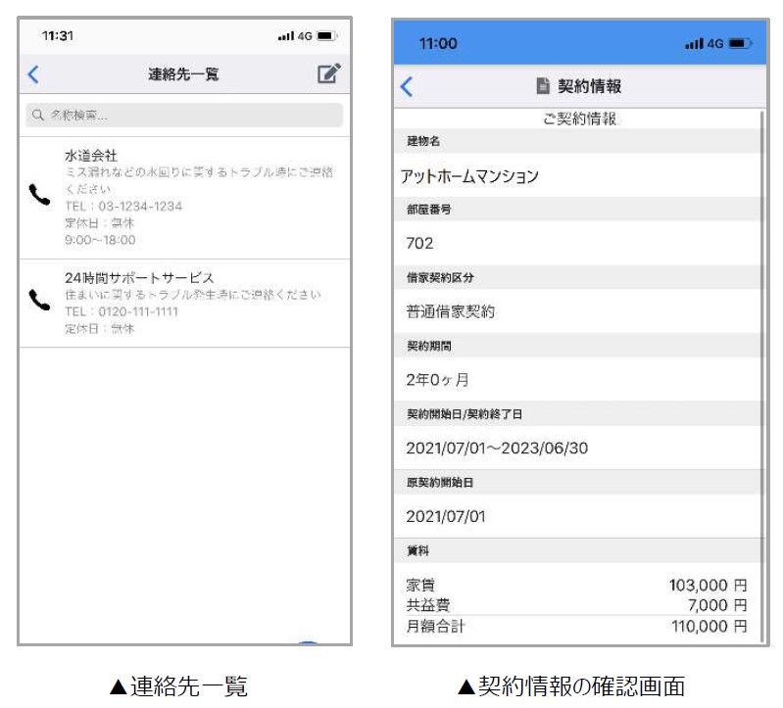Tap the 契約期間 field label
The height and width of the screenshot is (708, 783).
[429, 347]
